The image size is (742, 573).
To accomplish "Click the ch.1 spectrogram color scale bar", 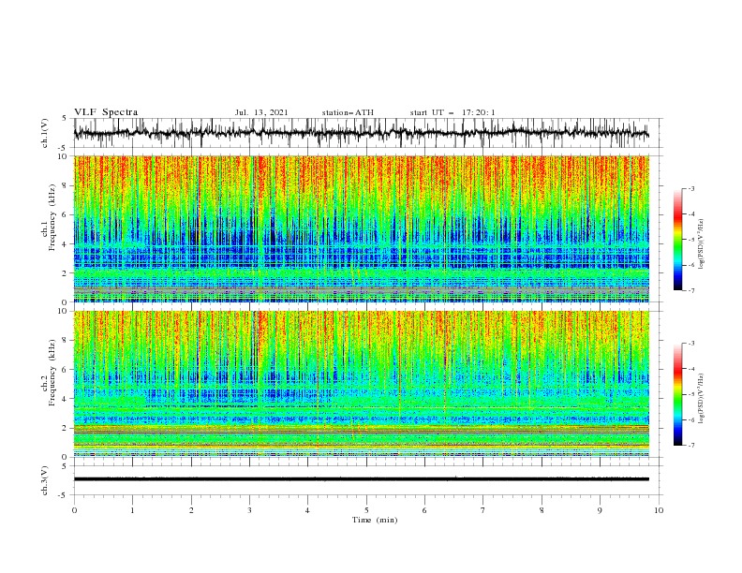I will click(677, 240).
